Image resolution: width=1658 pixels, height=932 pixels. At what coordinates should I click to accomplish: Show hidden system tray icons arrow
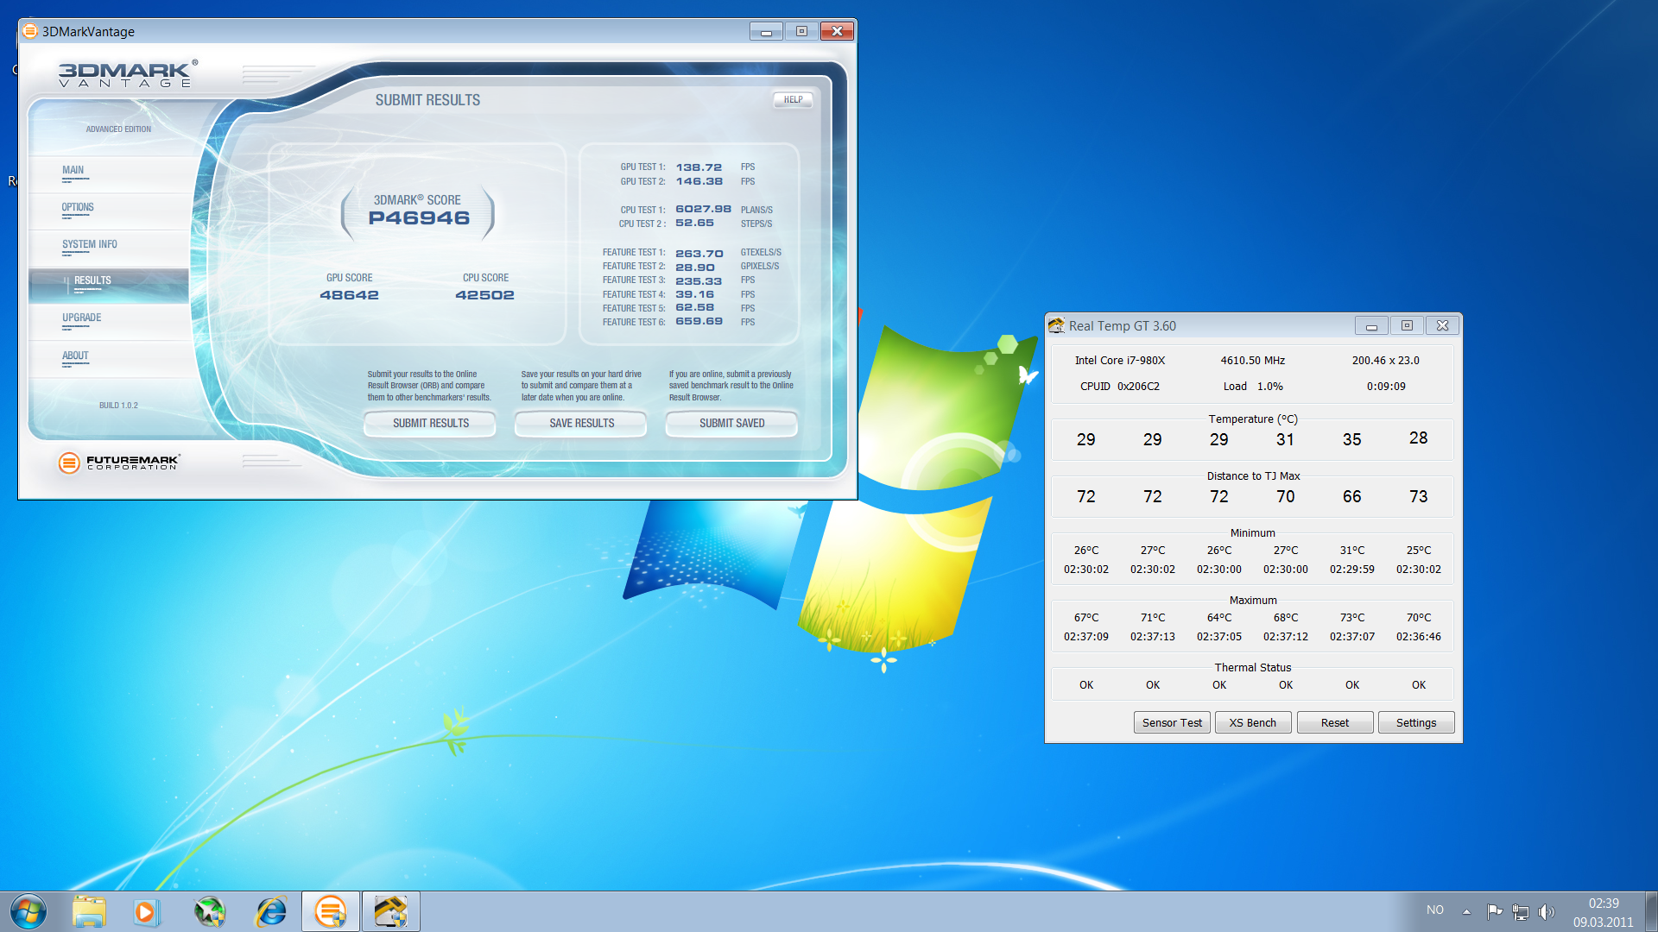pos(1466,911)
